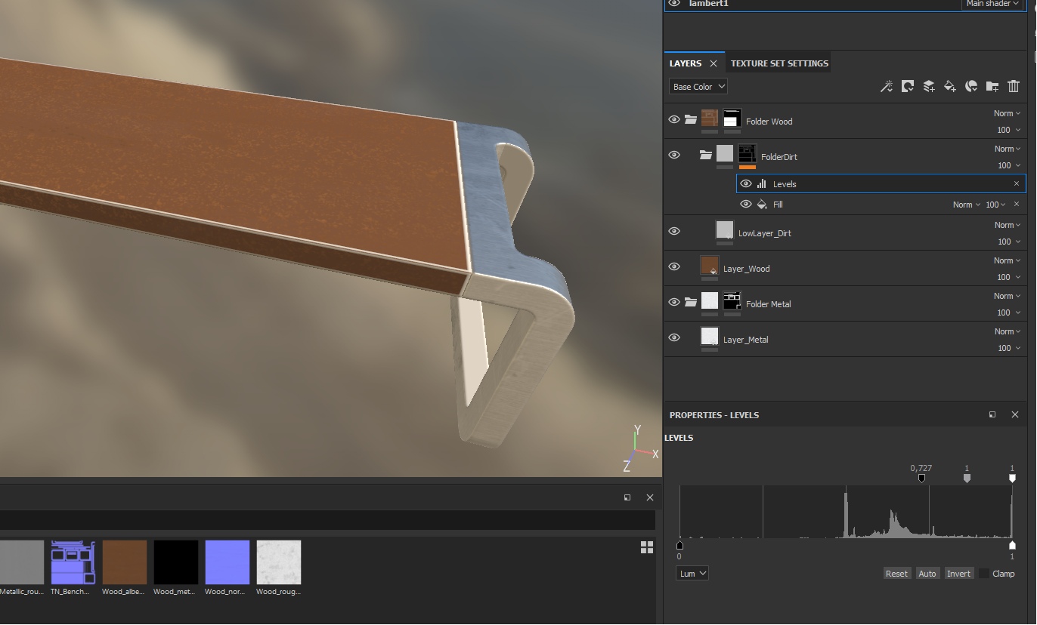1037x625 pixels.
Task: Expand the Folder Metal folder icon
Action: pos(690,302)
